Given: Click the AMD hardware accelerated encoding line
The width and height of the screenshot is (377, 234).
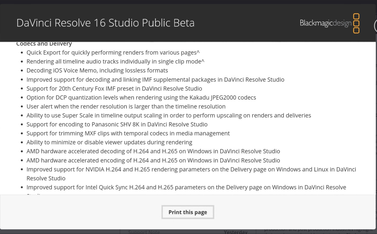Looking at the screenshot, I should 153,160.
